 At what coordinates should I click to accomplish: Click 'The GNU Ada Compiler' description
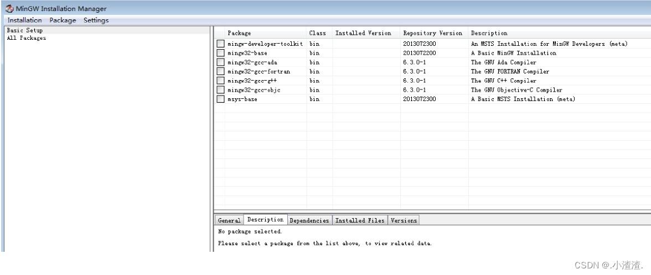click(504, 62)
